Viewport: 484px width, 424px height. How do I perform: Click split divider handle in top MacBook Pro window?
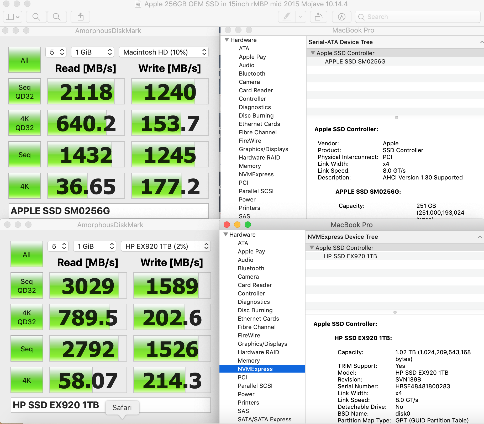(396, 118)
